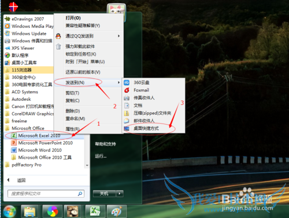The image size is (289, 218).
Task: Launch Windows Update from the start menu
Action: click(25, 34)
